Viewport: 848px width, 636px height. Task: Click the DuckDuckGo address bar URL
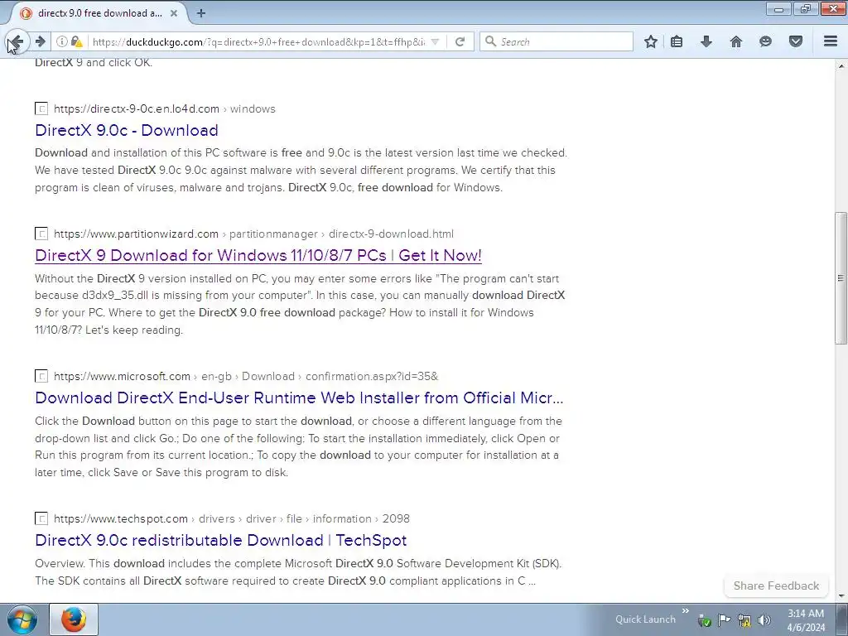click(x=258, y=41)
